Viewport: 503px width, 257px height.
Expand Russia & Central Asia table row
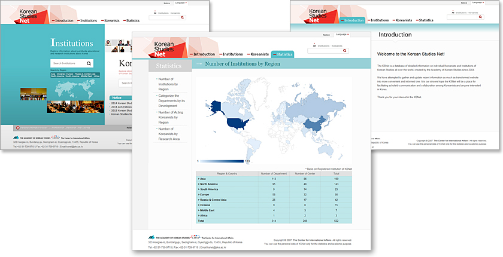[x=212, y=200]
